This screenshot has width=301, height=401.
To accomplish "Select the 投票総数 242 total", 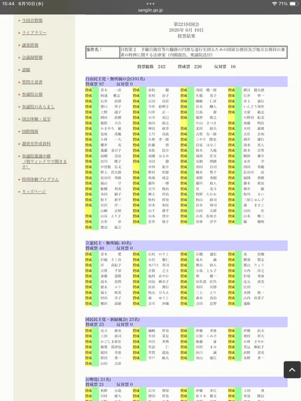I will click(151, 67).
